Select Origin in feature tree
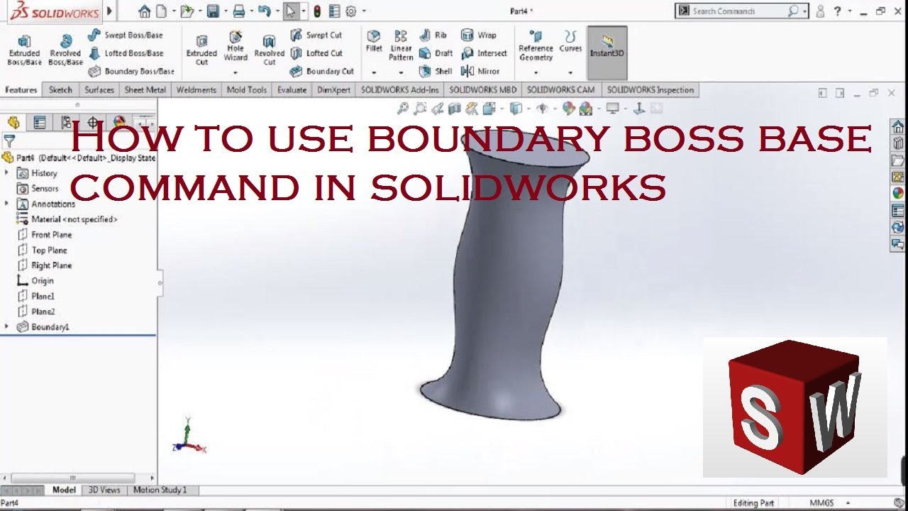This screenshot has width=908, height=511. coord(35,280)
